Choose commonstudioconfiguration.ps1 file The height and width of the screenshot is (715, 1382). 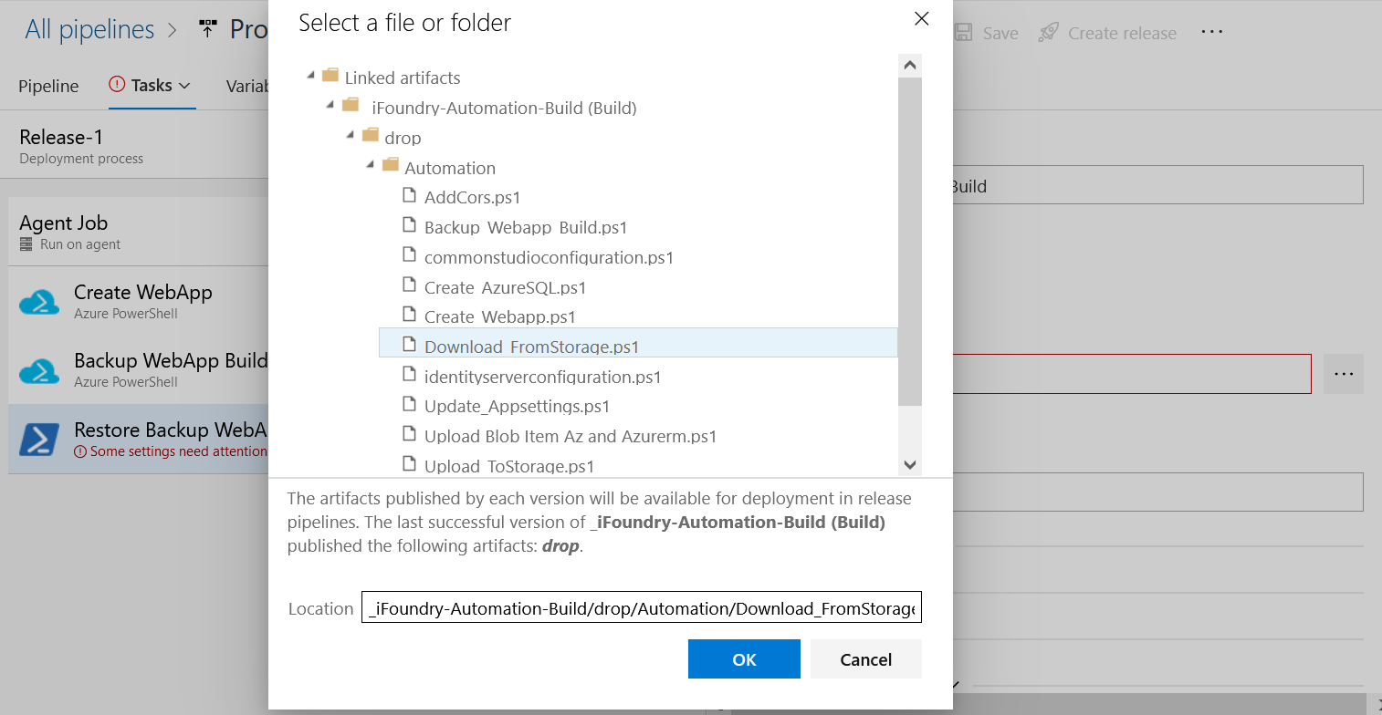549,257
